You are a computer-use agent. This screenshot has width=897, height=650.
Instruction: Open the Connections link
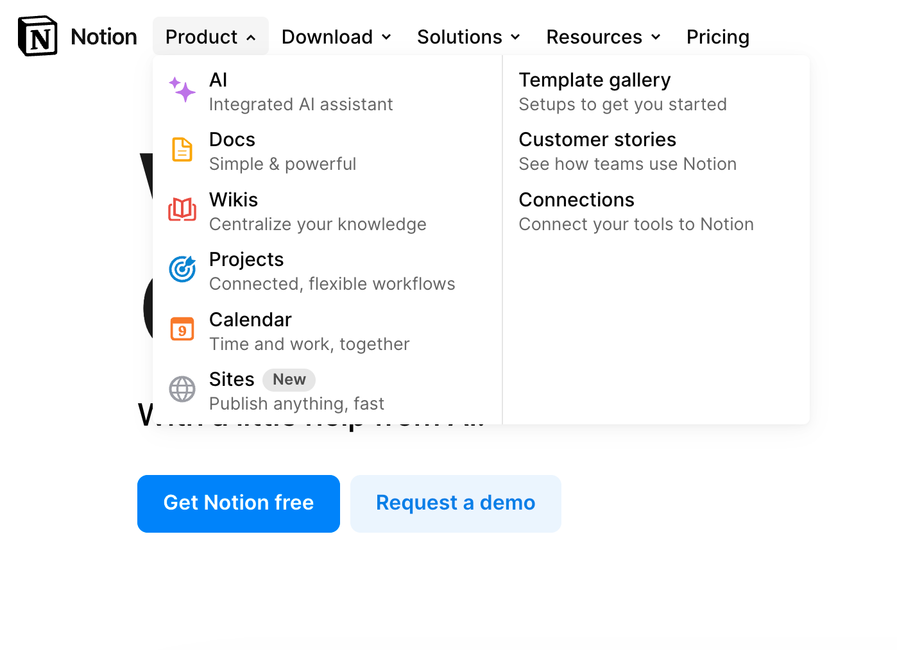pos(576,199)
